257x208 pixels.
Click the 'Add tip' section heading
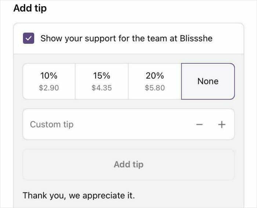pyautogui.click(x=30, y=8)
